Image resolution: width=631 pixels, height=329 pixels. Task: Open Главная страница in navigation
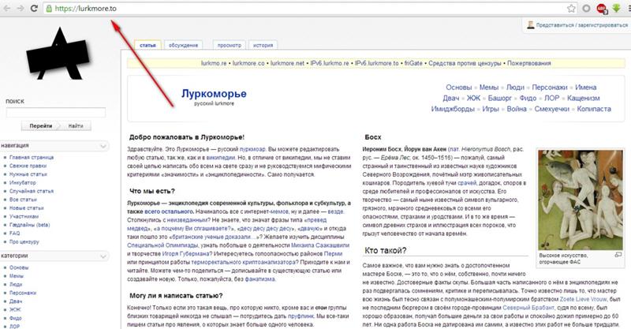32,158
